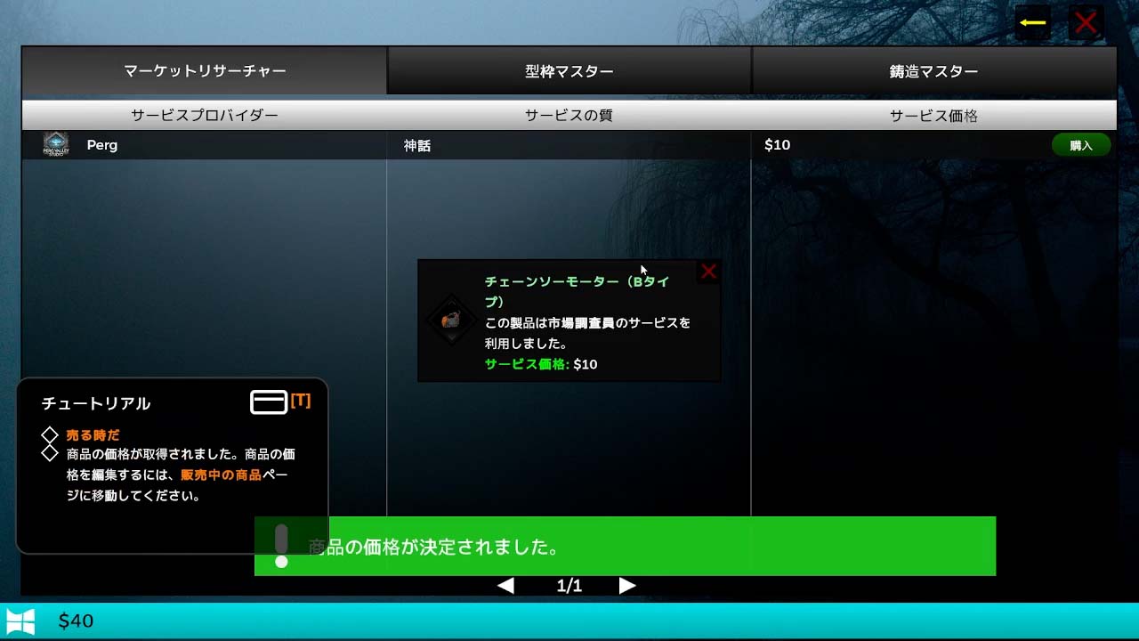Viewport: 1139px width, 641px height.
Task: Click the 売る時だ diamond checkbox
Action: pos(50,435)
